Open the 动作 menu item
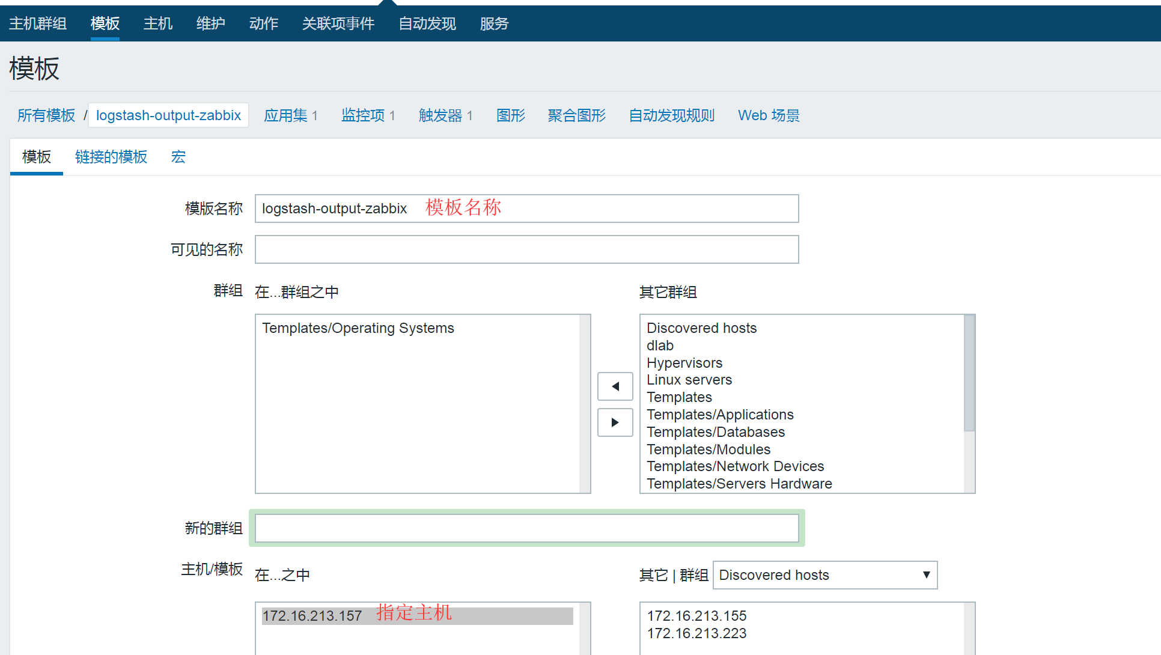 click(x=264, y=23)
